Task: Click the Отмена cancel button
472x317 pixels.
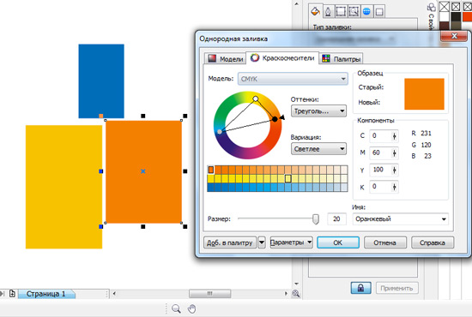Action: coord(385,242)
